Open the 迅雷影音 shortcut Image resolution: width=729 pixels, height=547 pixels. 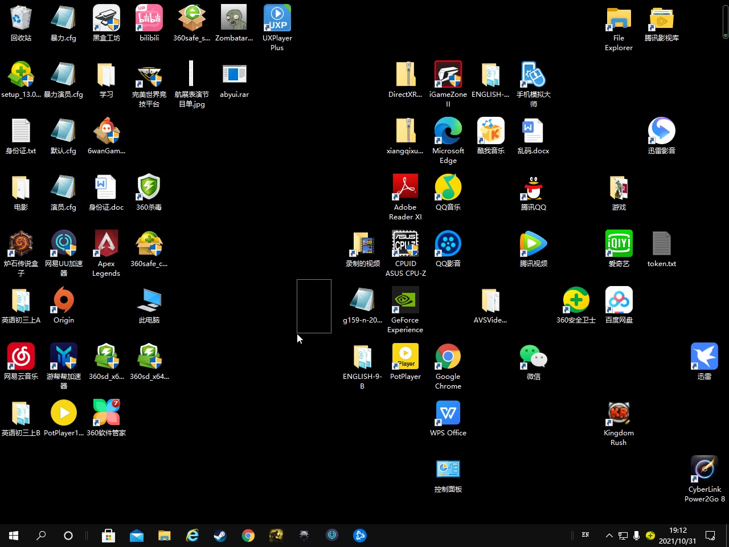(662, 136)
